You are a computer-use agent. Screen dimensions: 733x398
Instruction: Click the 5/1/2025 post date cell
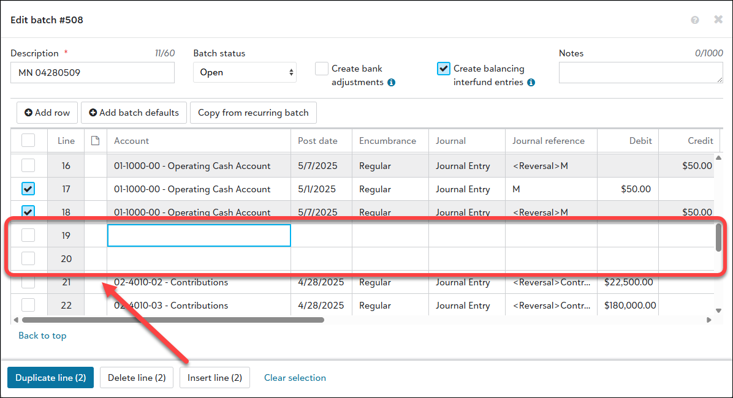[322, 189]
